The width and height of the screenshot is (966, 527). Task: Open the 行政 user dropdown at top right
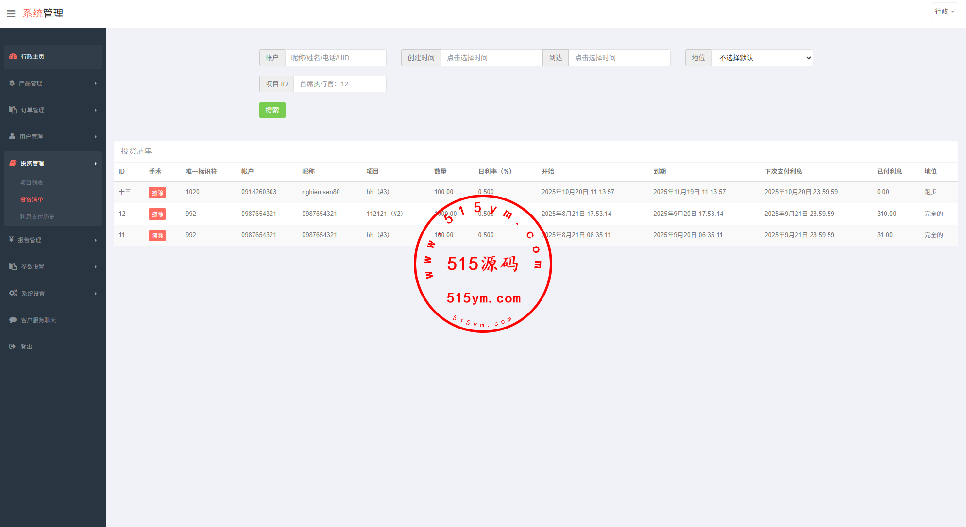pyautogui.click(x=944, y=12)
